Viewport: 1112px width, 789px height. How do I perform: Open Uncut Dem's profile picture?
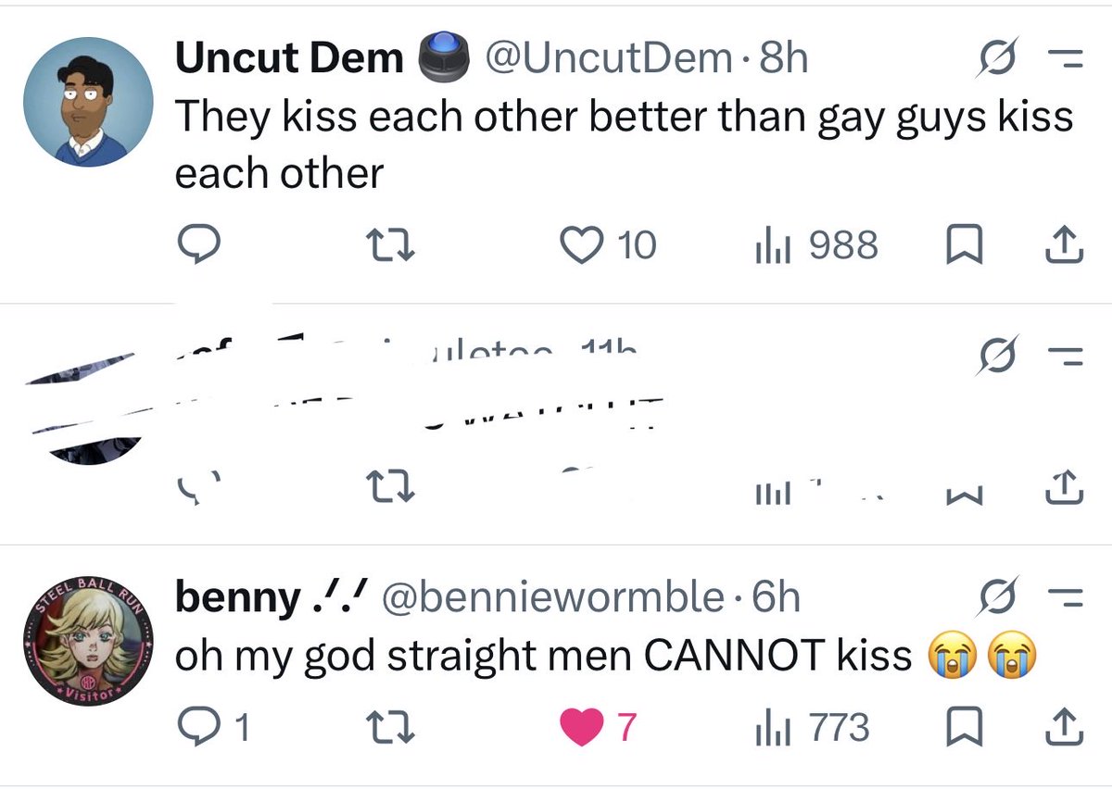pyautogui.click(x=87, y=102)
